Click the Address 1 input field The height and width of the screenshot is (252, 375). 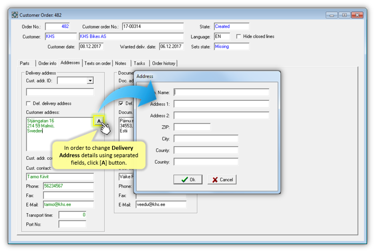[x=221, y=104]
